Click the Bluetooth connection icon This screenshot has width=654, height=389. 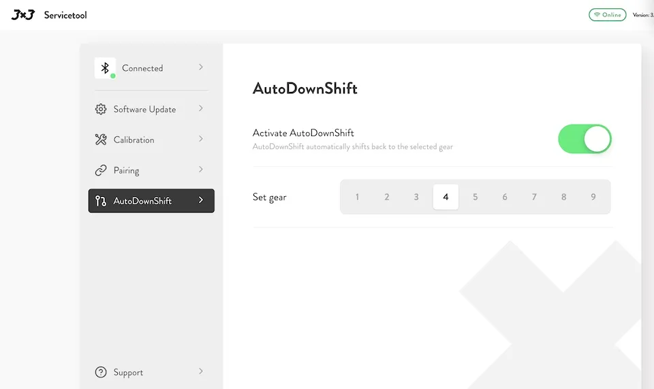(105, 68)
